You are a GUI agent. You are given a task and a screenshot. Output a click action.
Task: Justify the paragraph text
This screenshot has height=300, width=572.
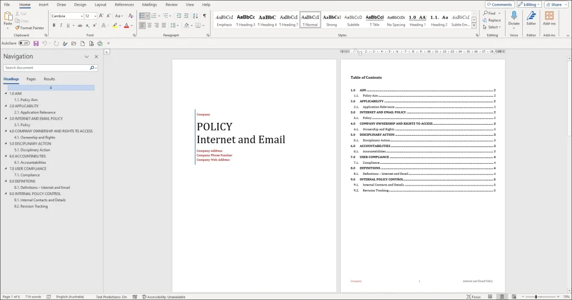[x=164, y=26]
